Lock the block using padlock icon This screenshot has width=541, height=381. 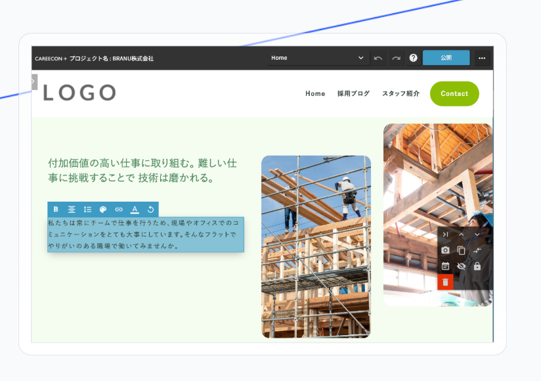coord(477,266)
